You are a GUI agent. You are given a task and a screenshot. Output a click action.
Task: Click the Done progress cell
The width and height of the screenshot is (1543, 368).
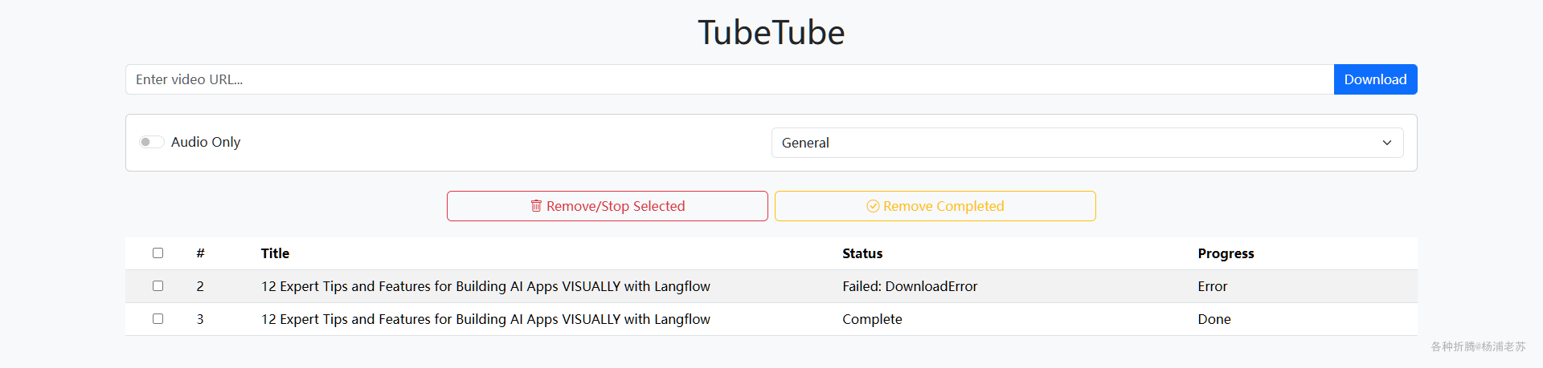click(x=1214, y=319)
